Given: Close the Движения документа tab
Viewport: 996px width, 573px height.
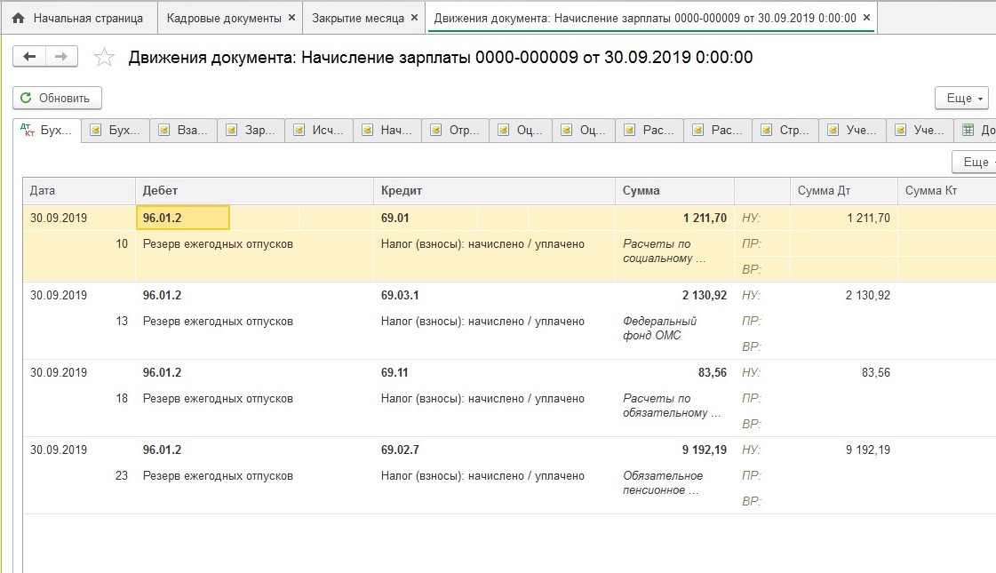Looking at the screenshot, I should click(867, 18).
